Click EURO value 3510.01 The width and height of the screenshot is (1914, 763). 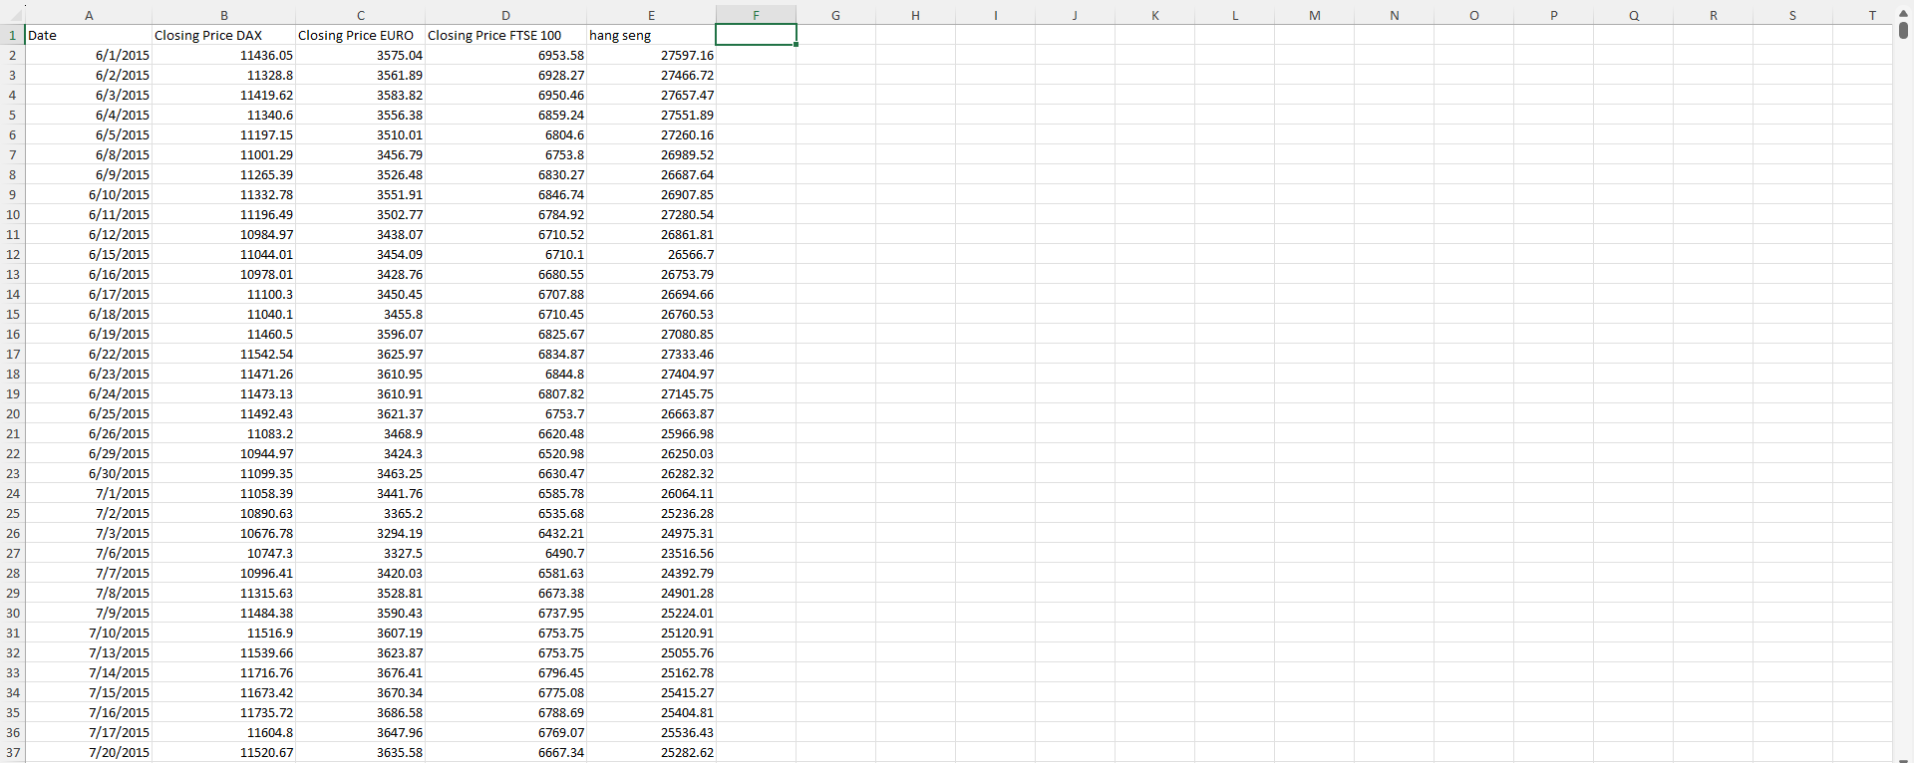[x=360, y=134]
